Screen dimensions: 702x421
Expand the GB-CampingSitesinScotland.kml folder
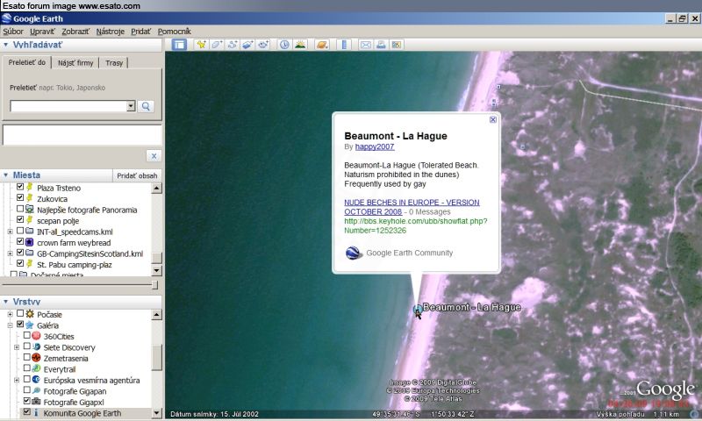coord(10,253)
